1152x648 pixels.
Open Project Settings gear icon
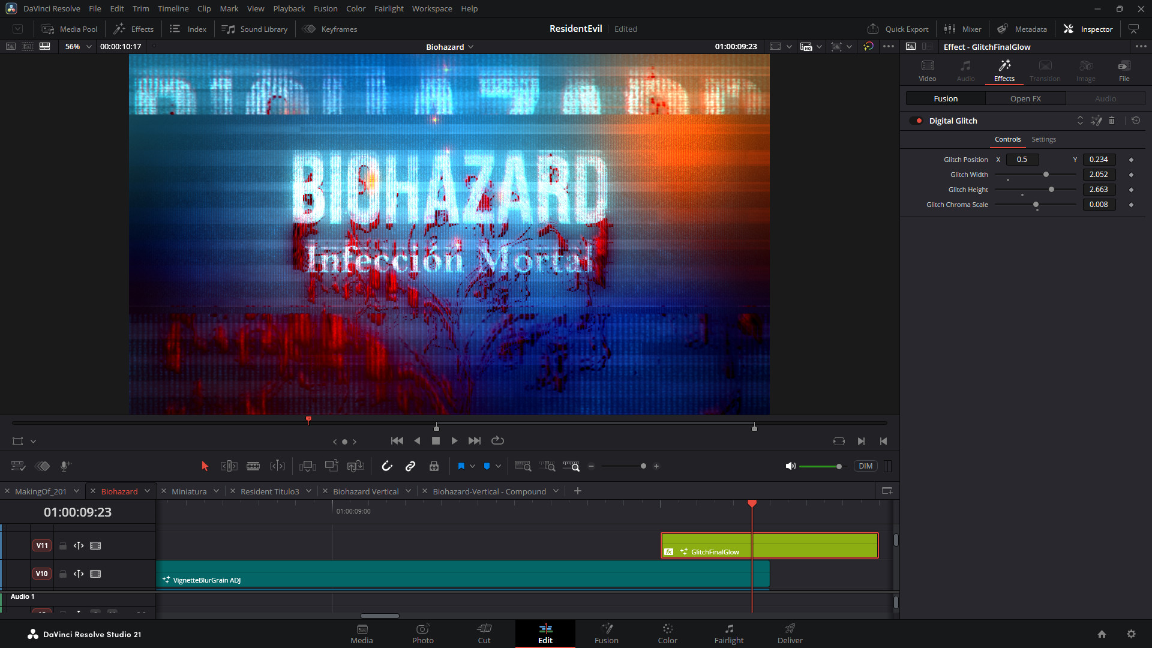[x=1131, y=634]
